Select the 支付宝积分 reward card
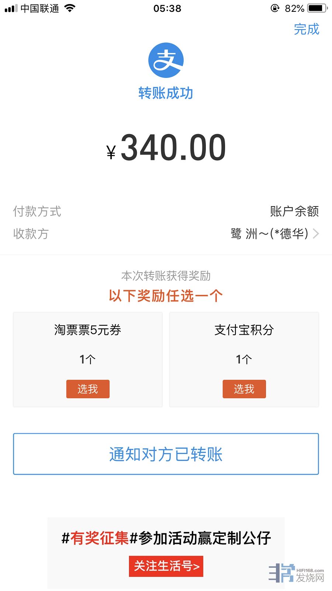The image size is (332, 591). pos(244,344)
